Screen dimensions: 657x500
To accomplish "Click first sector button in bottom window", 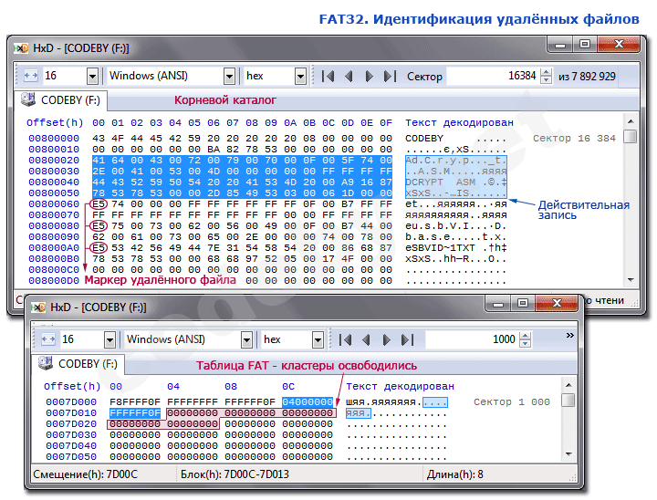I will click(346, 339).
